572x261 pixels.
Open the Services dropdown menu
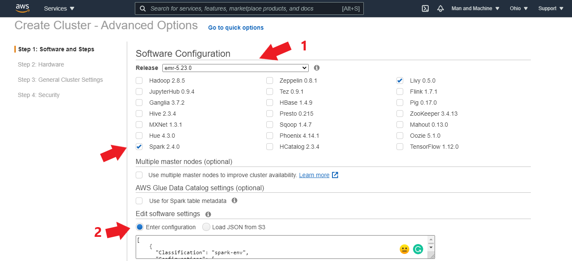click(x=59, y=8)
